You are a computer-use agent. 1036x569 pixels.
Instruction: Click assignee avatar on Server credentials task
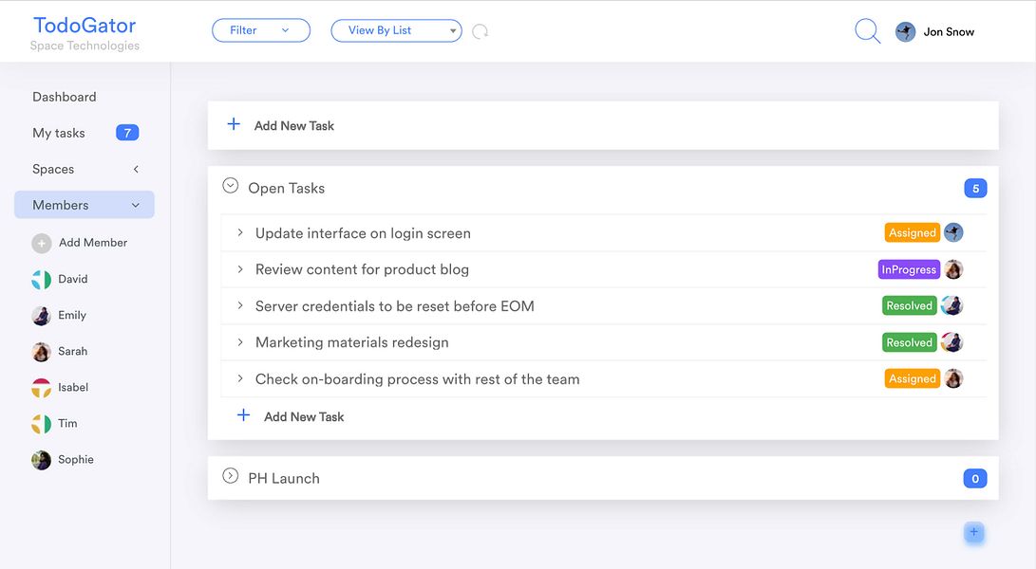point(952,305)
